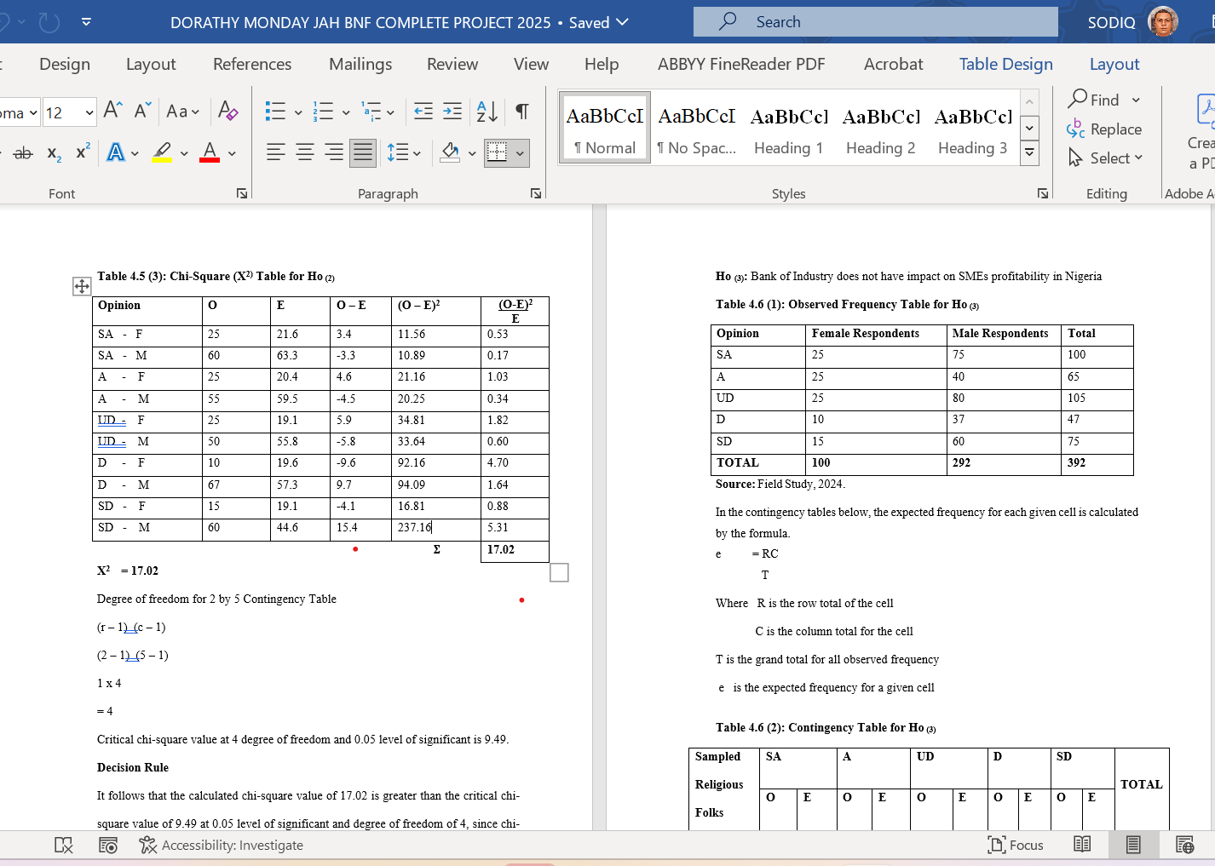Screen dimensions: 1215x866
Task: Click the Accessibility Investigate status icon
Action: 148,845
